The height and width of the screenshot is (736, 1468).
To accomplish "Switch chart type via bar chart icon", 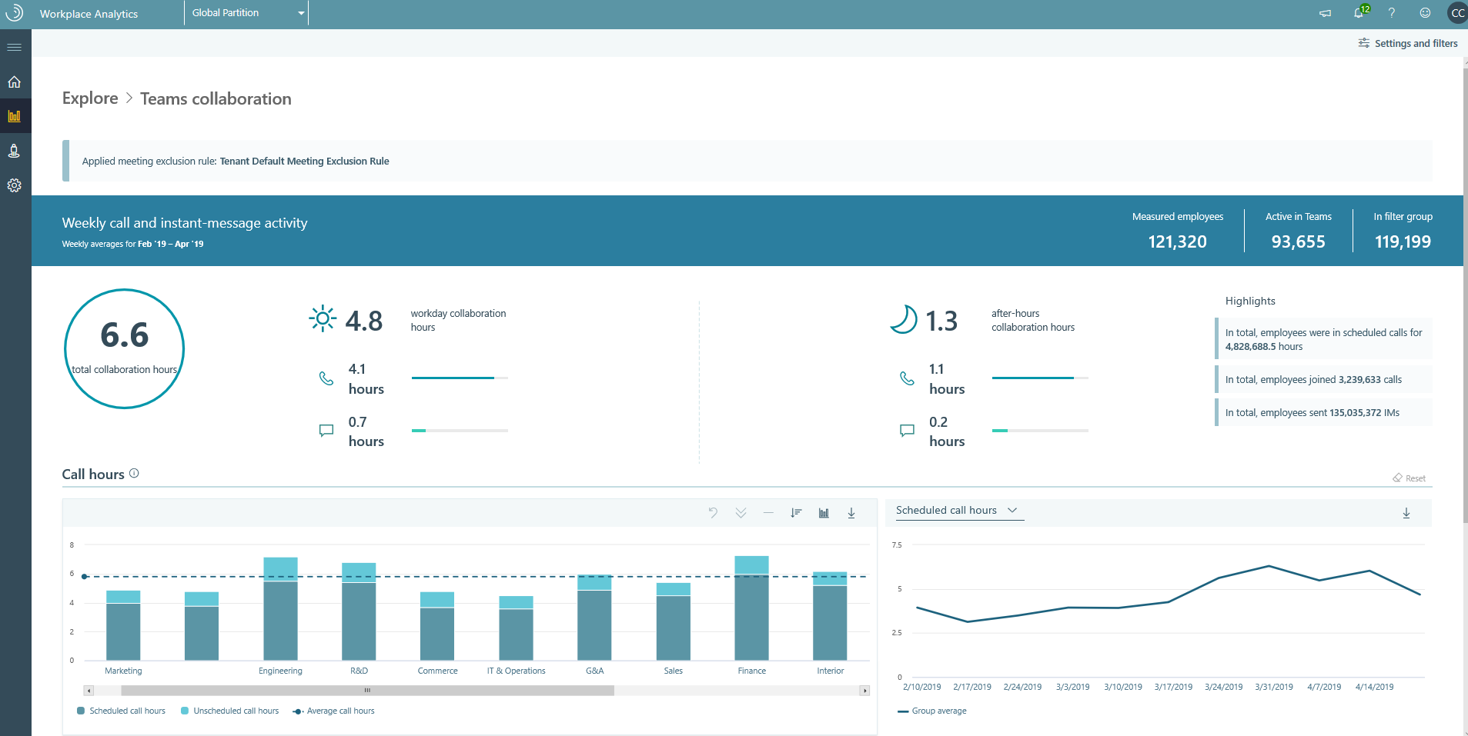I will click(x=824, y=513).
